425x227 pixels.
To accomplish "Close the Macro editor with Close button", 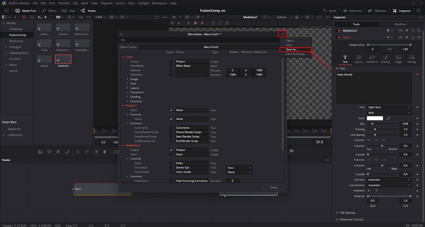I will pyautogui.click(x=274, y=187).
